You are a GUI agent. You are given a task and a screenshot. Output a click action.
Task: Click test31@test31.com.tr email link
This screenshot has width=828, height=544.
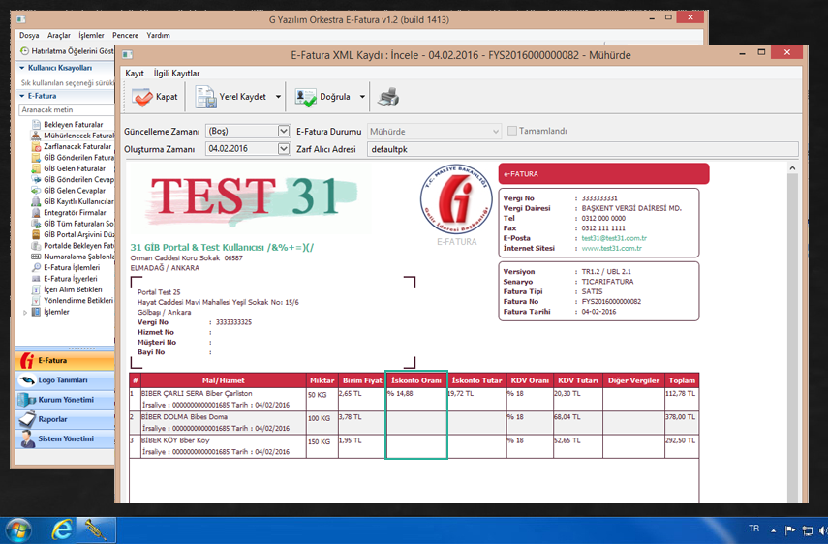(614, 238)
